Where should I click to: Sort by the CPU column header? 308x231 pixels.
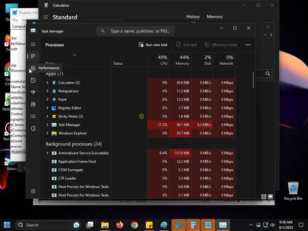coord(158,60)
